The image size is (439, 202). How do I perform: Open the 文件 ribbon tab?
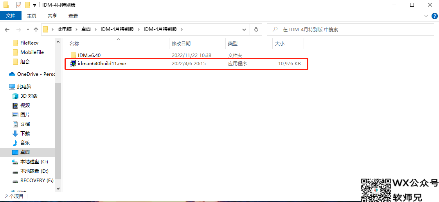pos(11,16)
